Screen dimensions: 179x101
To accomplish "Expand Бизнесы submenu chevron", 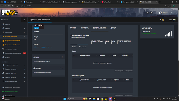I will coord(25,28).
